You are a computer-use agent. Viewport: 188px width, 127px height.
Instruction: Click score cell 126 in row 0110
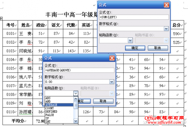click(x=86, y=112)
